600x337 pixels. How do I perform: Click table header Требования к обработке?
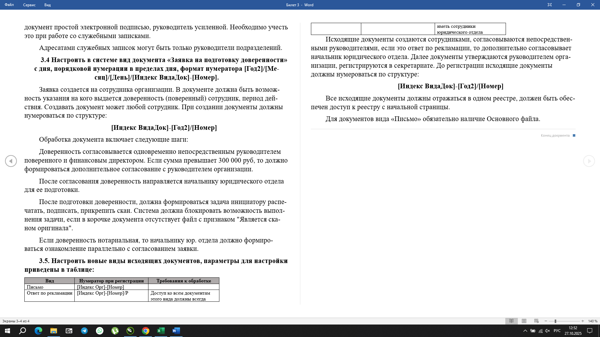pos(184,281)
